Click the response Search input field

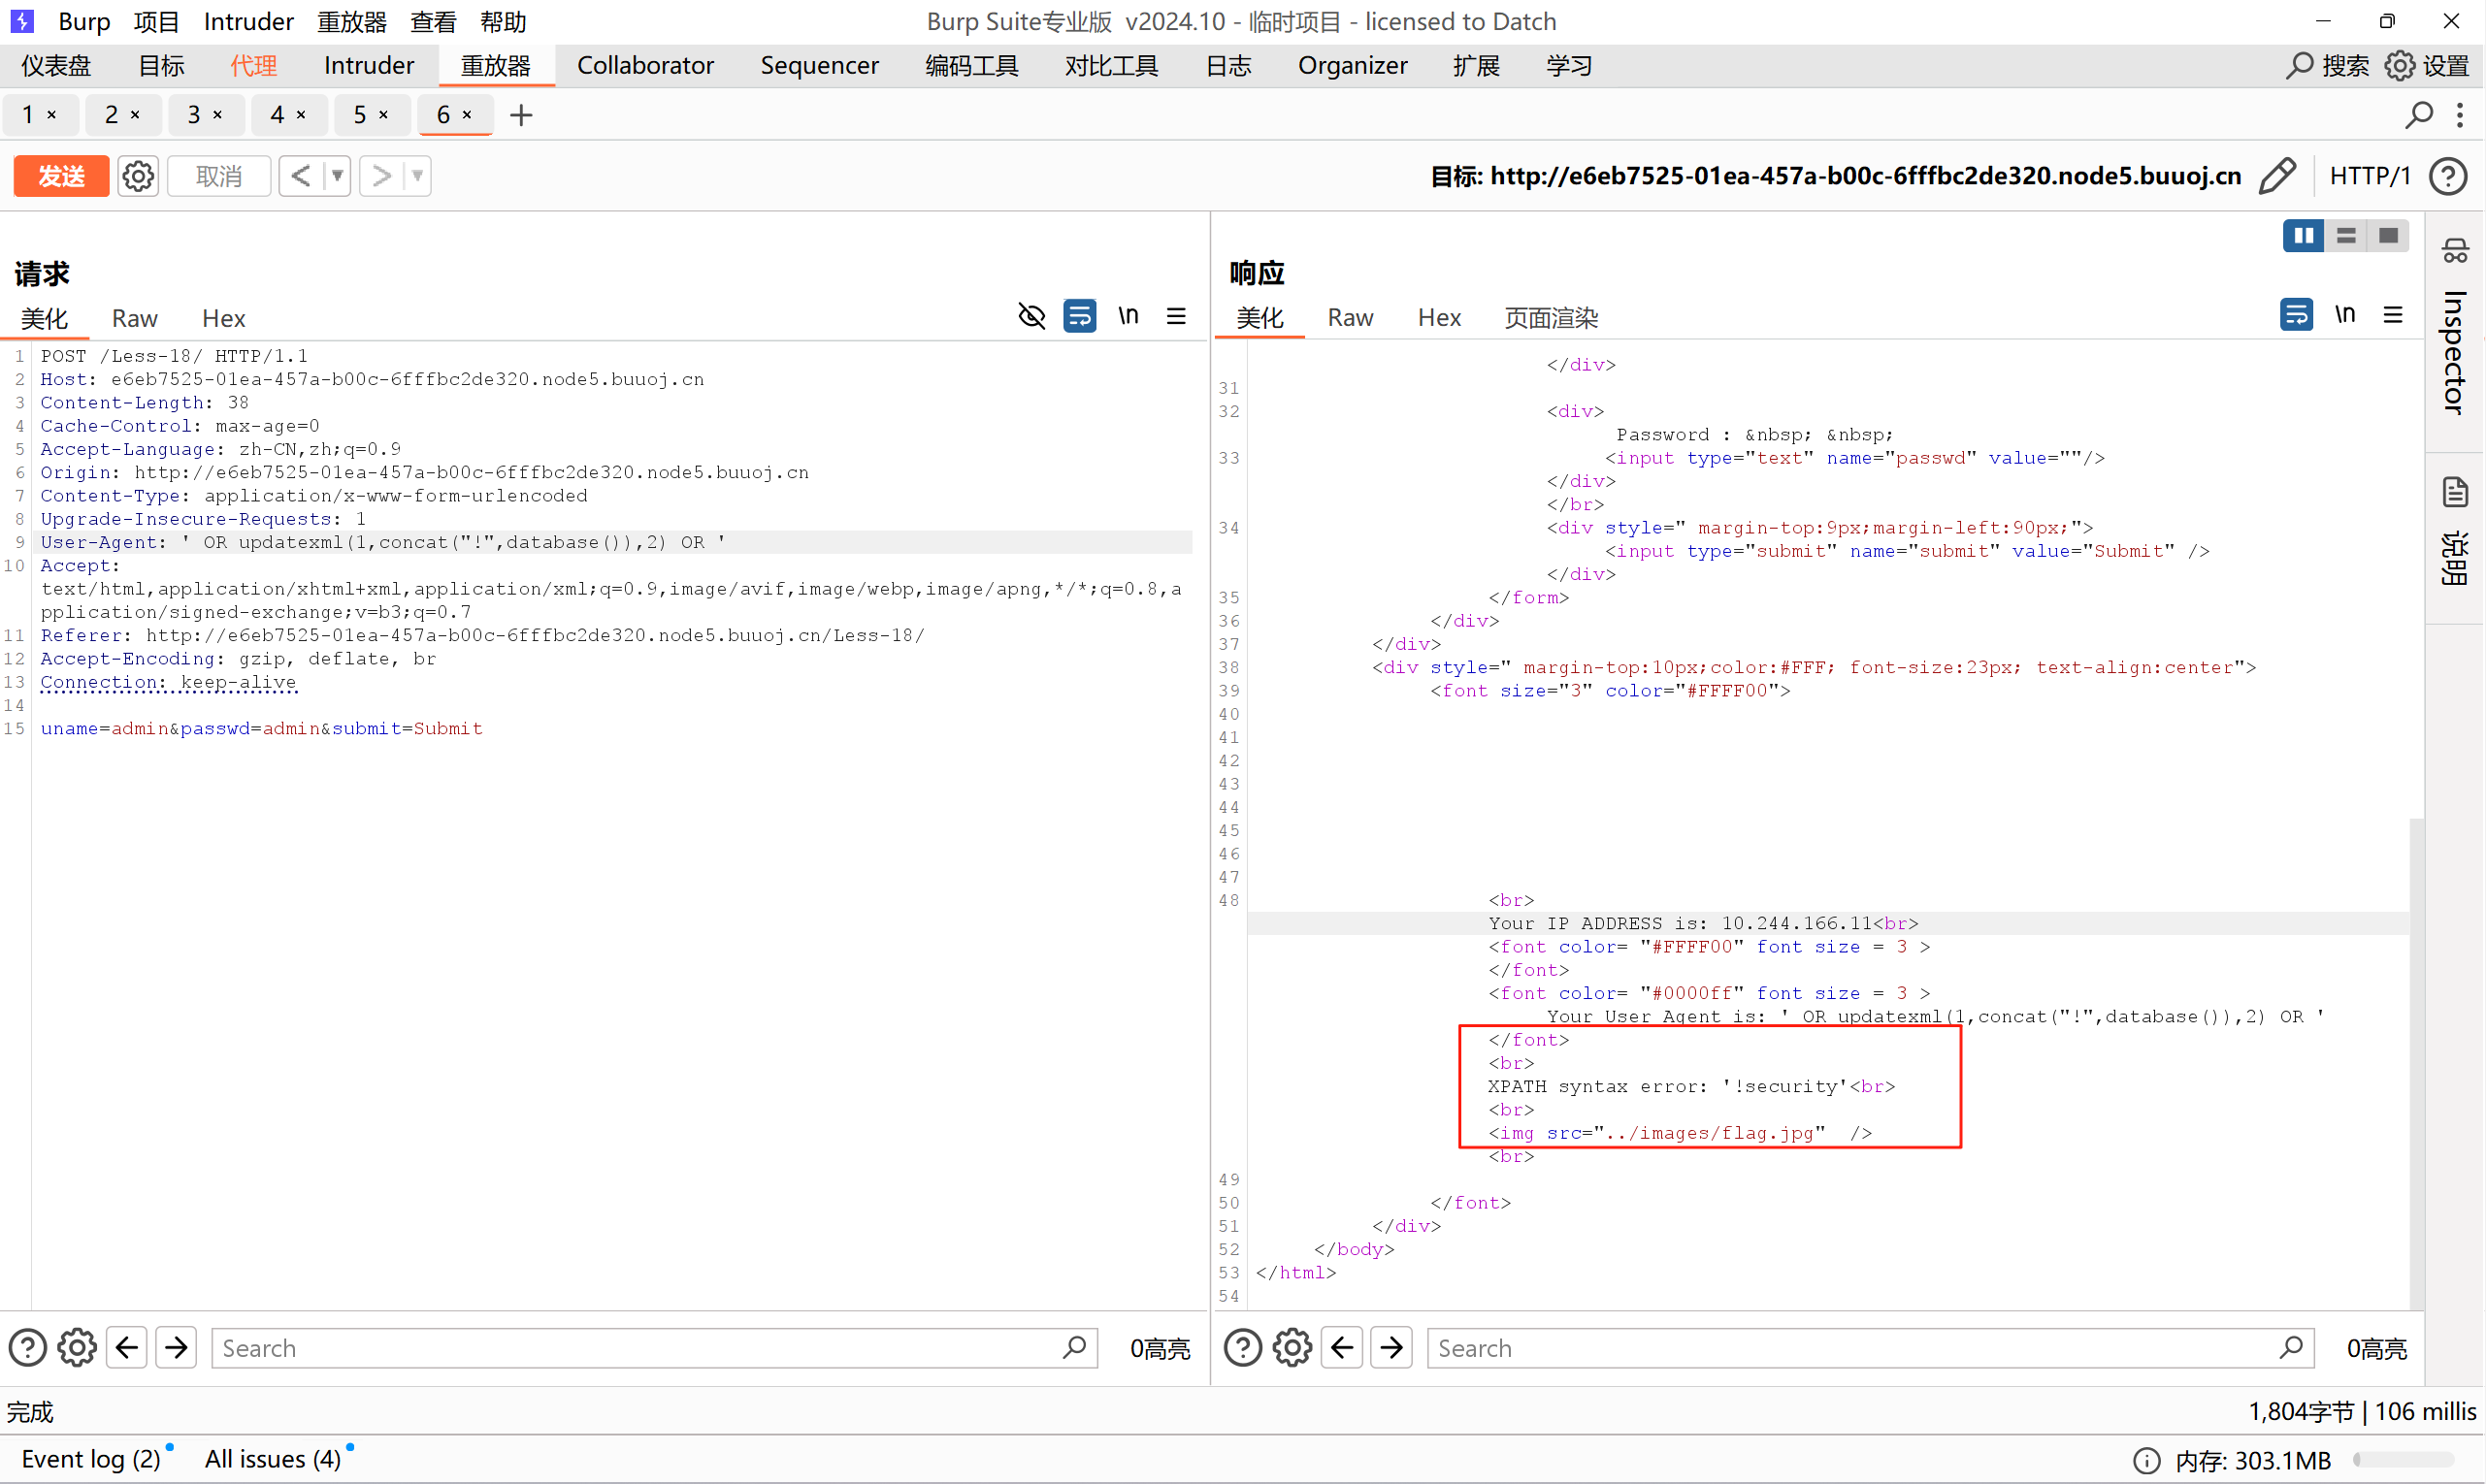(1850, 1347)
